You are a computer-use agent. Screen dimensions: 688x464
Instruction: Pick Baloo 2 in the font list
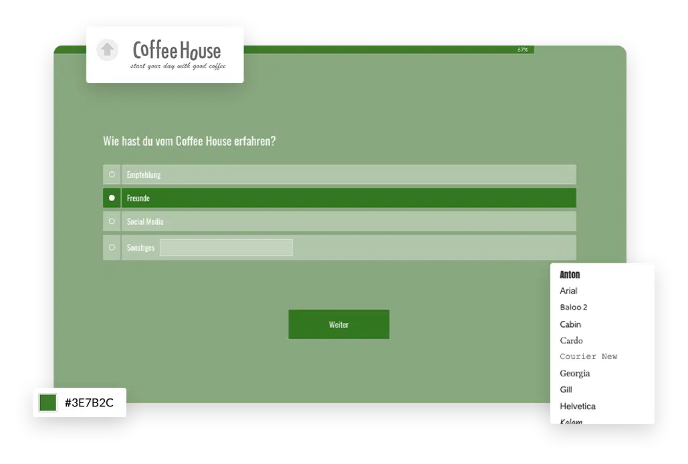pyautogui.click(x=574, y=308)
